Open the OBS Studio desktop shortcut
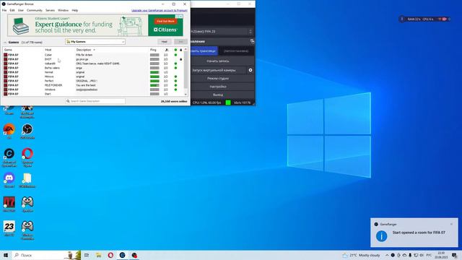 pos(27,131)
